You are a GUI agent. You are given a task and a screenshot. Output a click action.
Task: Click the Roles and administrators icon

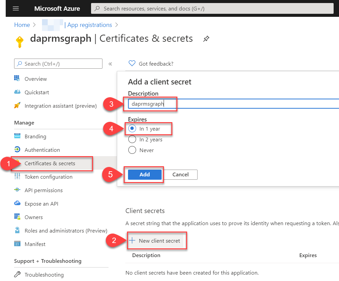[x=17, y=230]
